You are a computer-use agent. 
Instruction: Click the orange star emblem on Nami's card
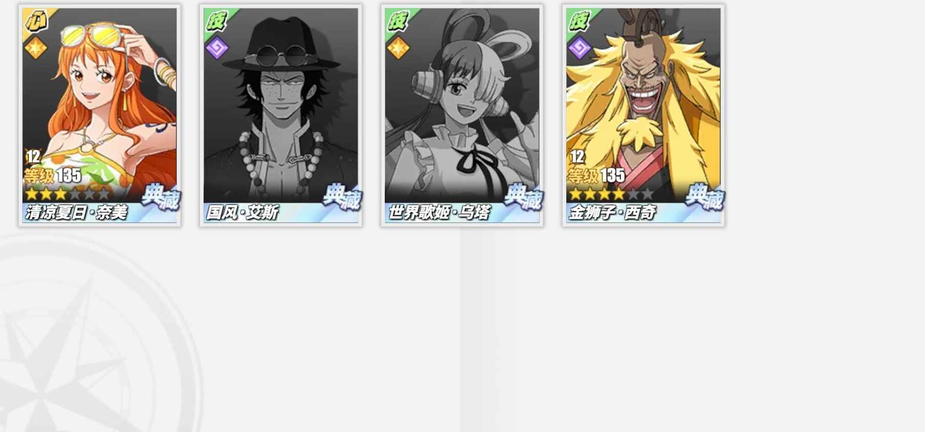[36, 48]
